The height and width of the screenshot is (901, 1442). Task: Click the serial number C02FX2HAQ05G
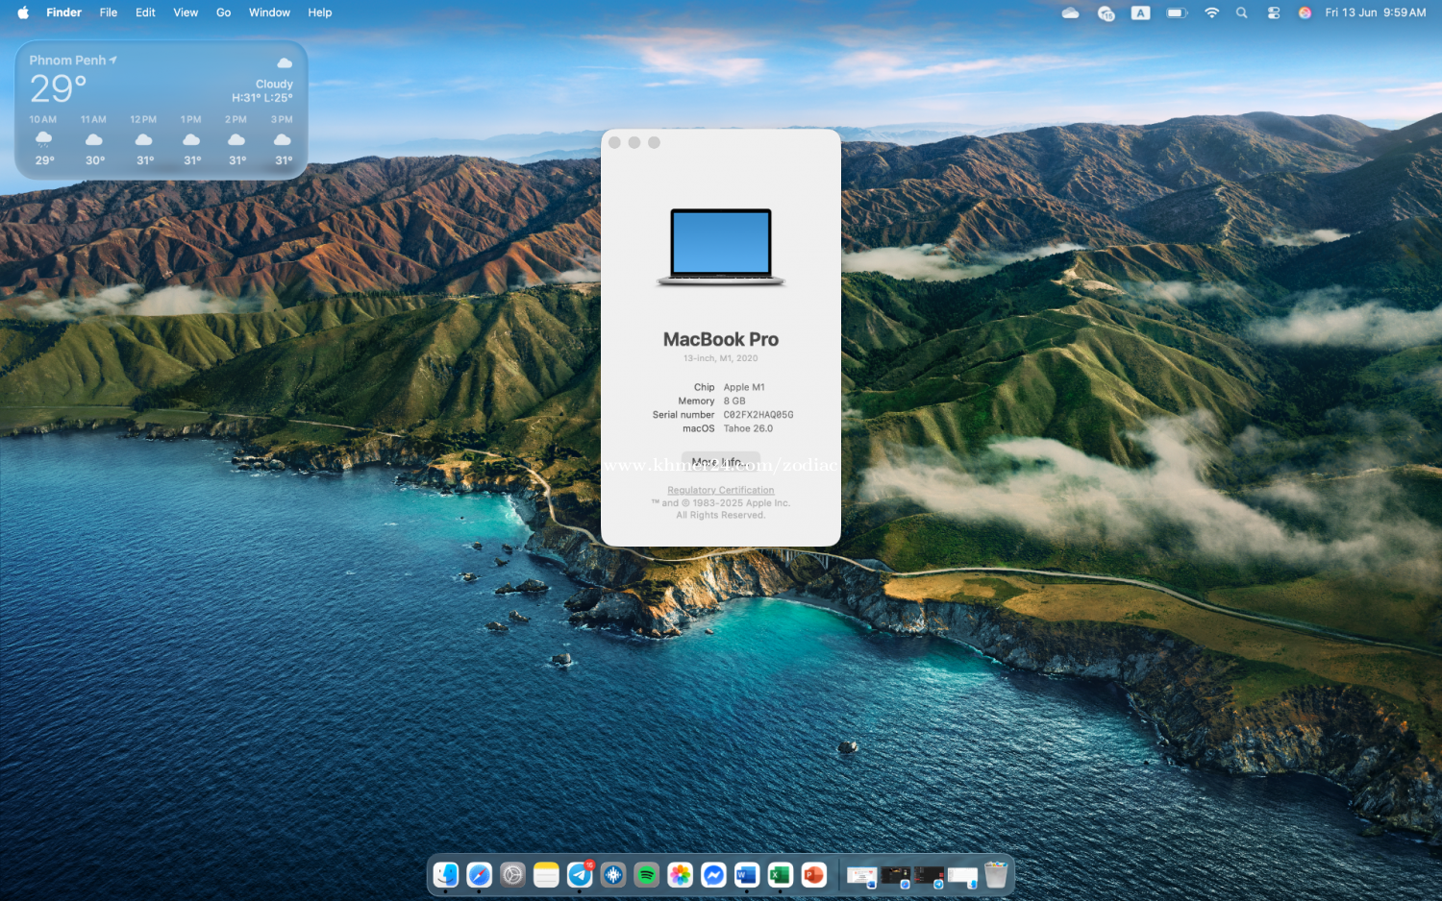click(758, 415)
